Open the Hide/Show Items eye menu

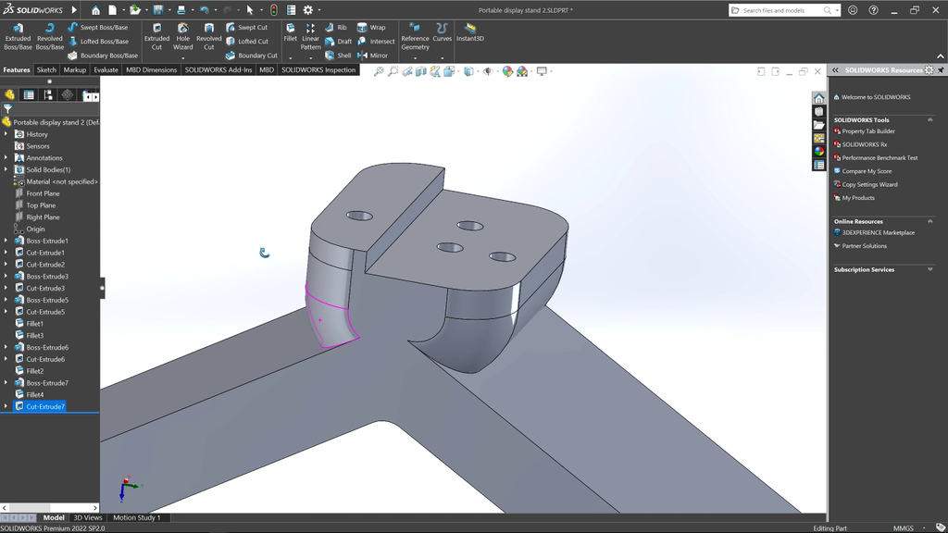point(488,71)
